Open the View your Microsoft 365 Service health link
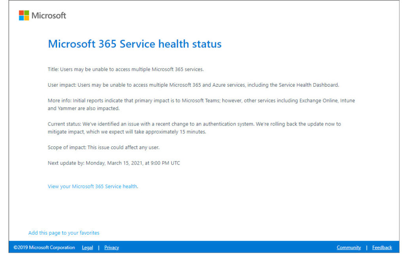This screenshot has height=260, width=405. pos(93,187)
